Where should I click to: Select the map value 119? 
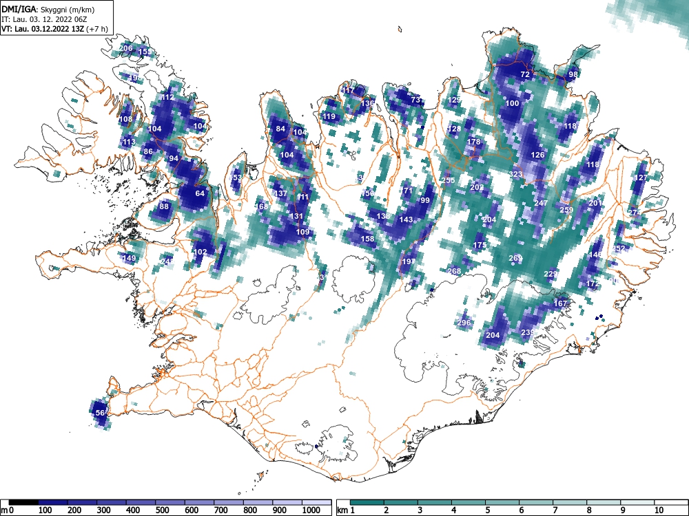(x=329, y=116)
